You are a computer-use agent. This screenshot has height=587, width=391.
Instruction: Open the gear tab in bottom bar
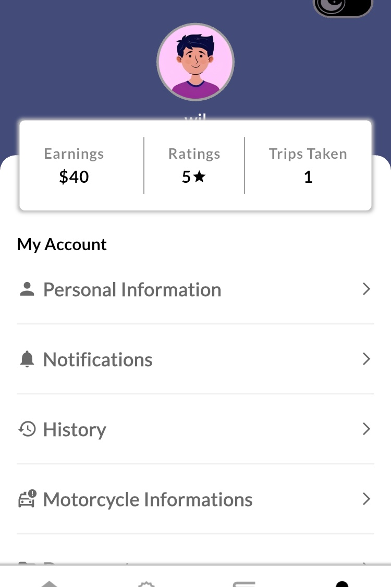(146, 583)
